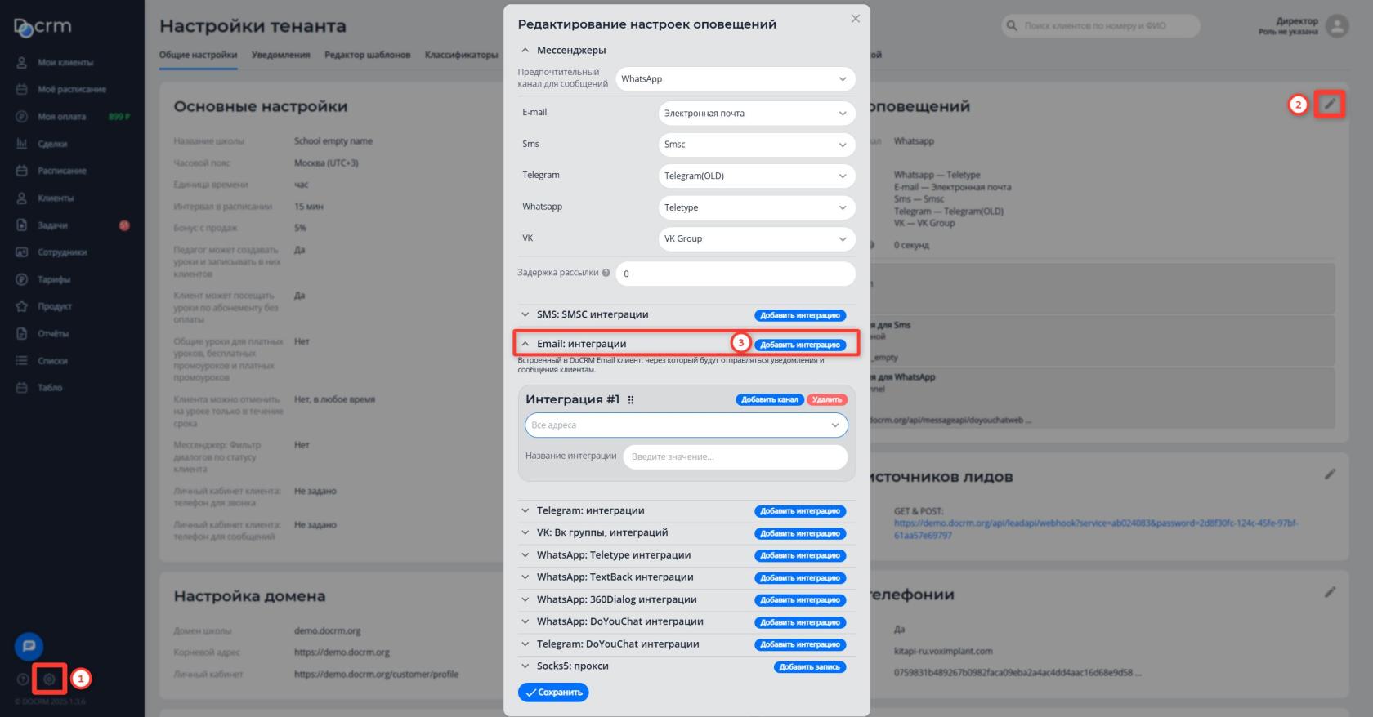This screenshot has width=1373, height=717.
Task: Open the Telegram(OLD) provider dropdown
Action: coord(756,176)
